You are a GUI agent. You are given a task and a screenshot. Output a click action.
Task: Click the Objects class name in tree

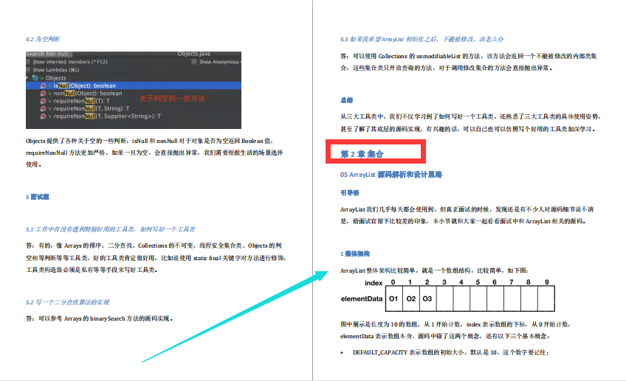pyautogui.click(x=55, y=78)
